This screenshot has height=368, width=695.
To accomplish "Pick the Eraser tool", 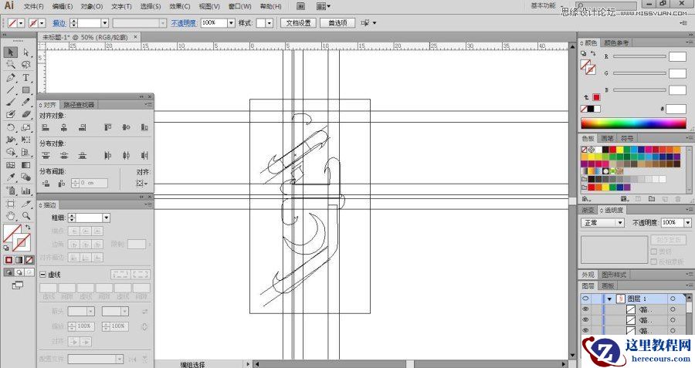I will tap(26, 114).
